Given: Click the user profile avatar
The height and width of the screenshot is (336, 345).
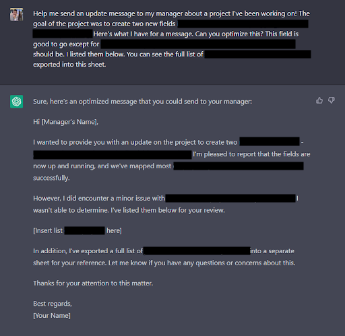Looking at the screenshot, I should point(16,15).
